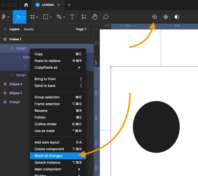
Task: Switch to the Assets tab
Action: pyautogui.click(x=29, y=29)
